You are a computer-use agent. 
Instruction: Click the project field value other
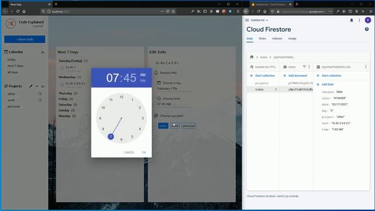click(340, 117)
